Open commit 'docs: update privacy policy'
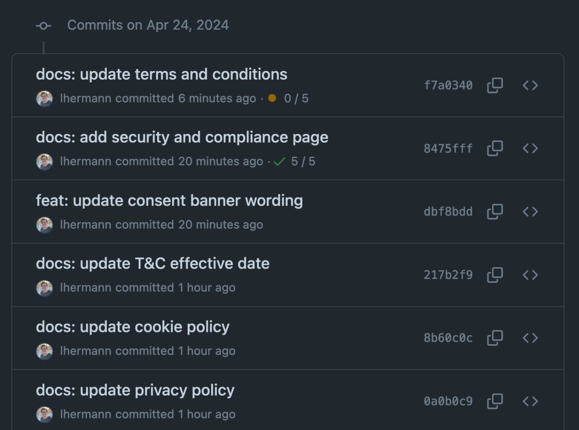The width and height of the screenshot is (579, 430). 135,390
